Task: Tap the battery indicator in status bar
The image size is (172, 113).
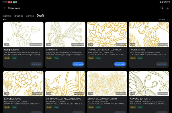Action: point(168,2)
